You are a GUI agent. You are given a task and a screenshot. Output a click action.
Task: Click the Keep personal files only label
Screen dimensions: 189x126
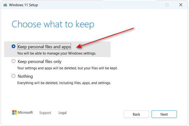pos(40,61)
